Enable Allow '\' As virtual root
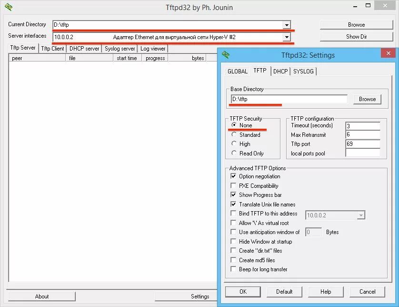The image size is (399, 307). [x=233, y=223]
